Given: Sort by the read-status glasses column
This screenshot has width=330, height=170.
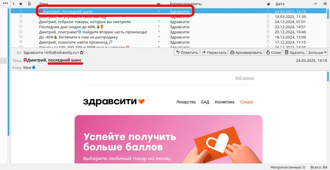Looking at the screenshot, I should [159, 4].
